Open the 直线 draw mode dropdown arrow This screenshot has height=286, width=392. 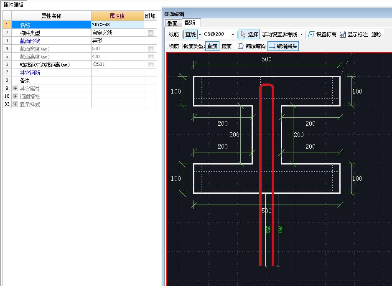(200, 35)
